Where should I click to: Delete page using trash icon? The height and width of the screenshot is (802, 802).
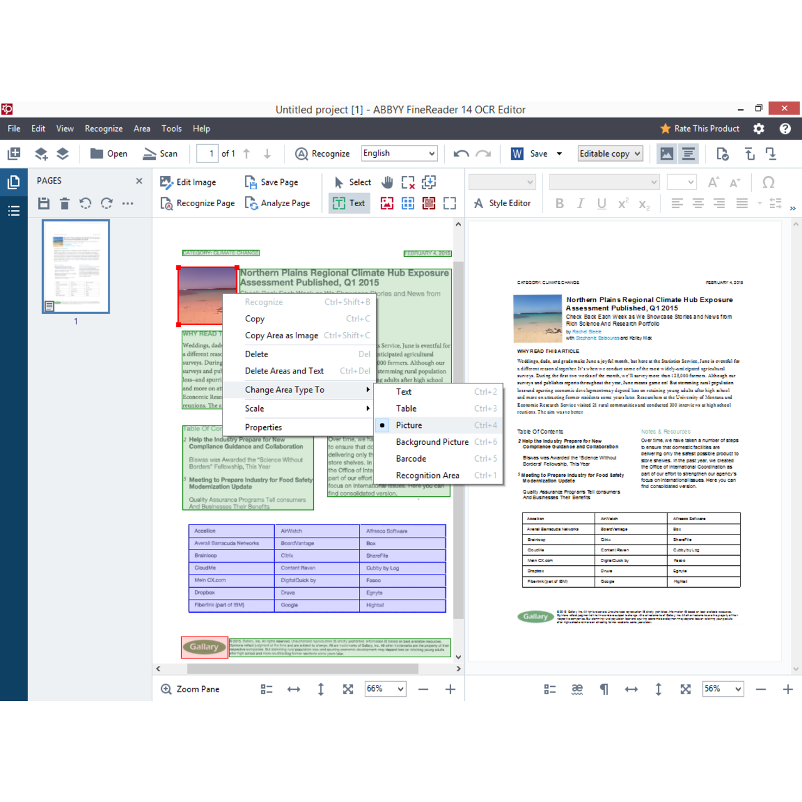[65, 203]
